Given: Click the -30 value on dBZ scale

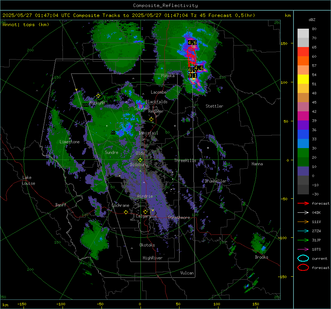Looking at the screenshot, I should [315, 194].
